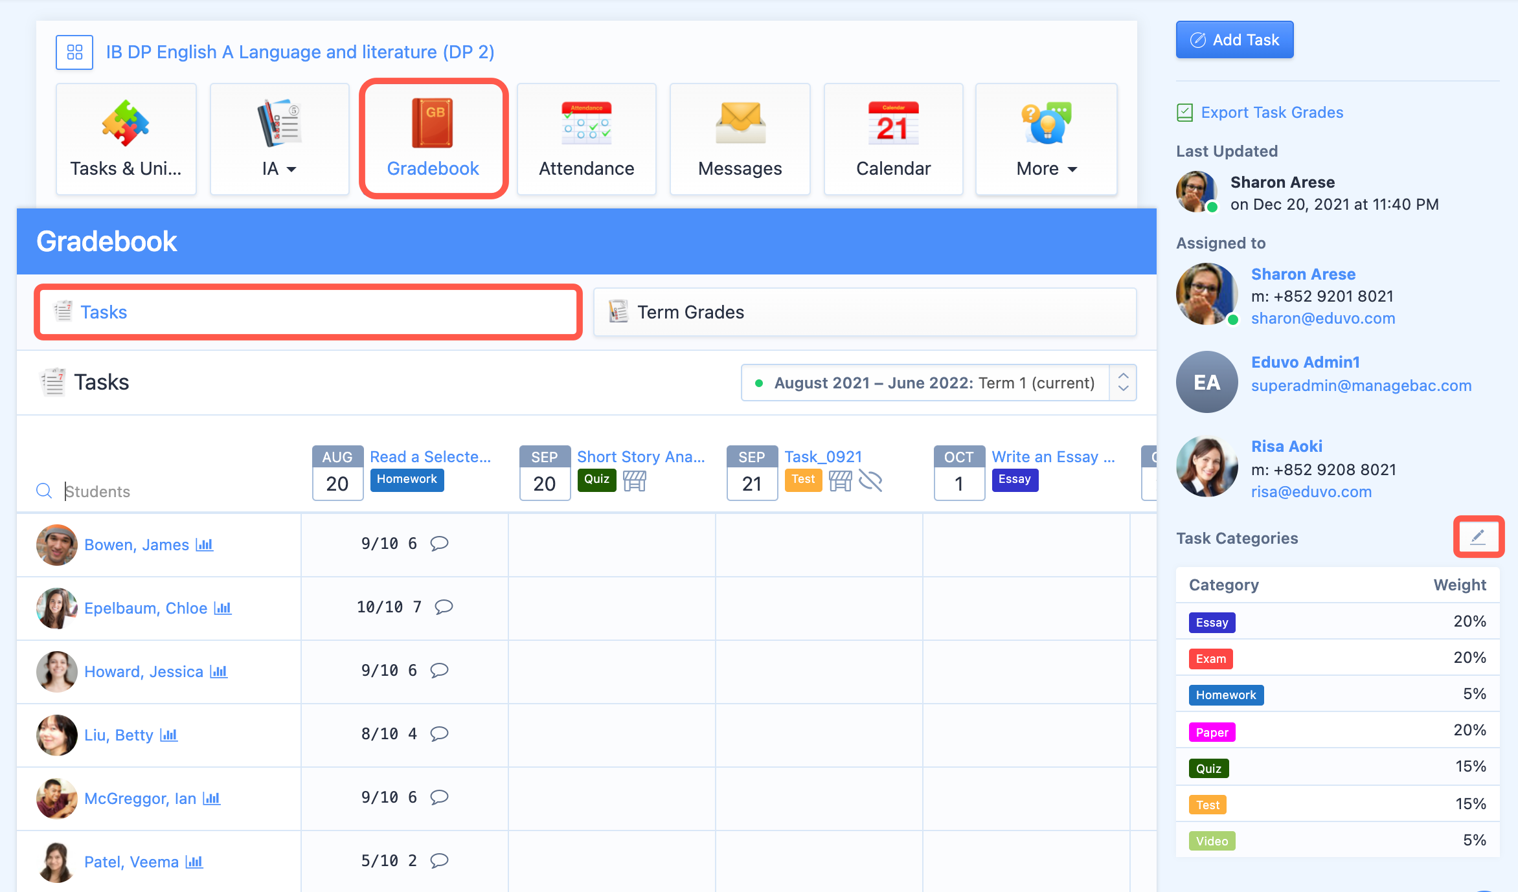1518x892 pixels.
Task: Open McGreggor, Ian student link
Action: [x=140, y=798]
